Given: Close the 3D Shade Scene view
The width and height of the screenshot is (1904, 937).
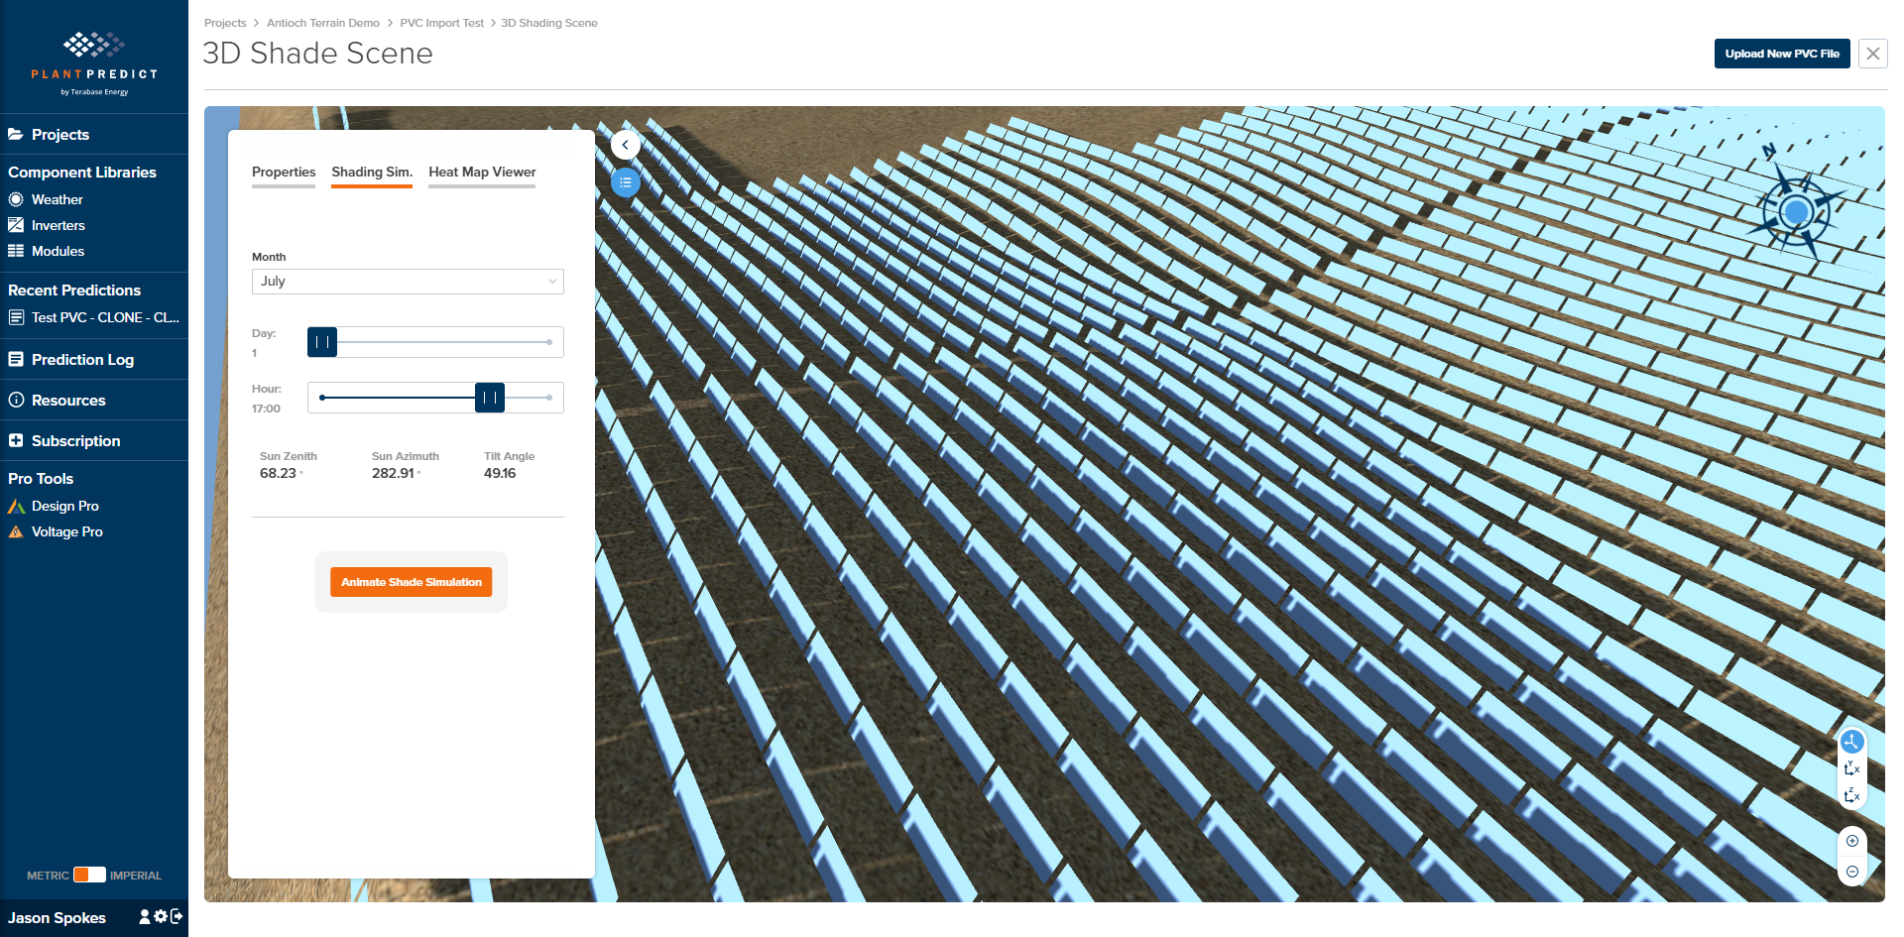Looking at the screenshot, I should (x=1872, y=54).
